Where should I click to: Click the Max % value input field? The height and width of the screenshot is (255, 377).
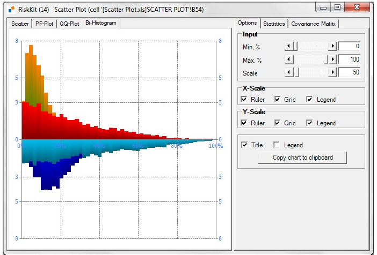coord(349,59)
